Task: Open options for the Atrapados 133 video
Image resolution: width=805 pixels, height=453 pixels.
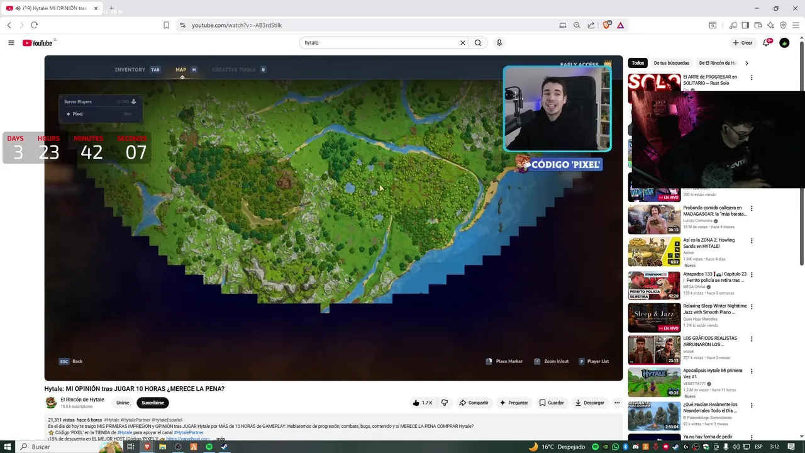Action: point(752,274)
